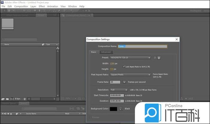Click the save preset icon beside Preset
Image resolution: width=210 pixels, height=124 pixels.
coord(155,58)
